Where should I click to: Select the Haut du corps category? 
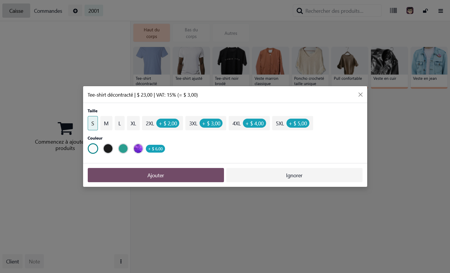tap(151, 32)
